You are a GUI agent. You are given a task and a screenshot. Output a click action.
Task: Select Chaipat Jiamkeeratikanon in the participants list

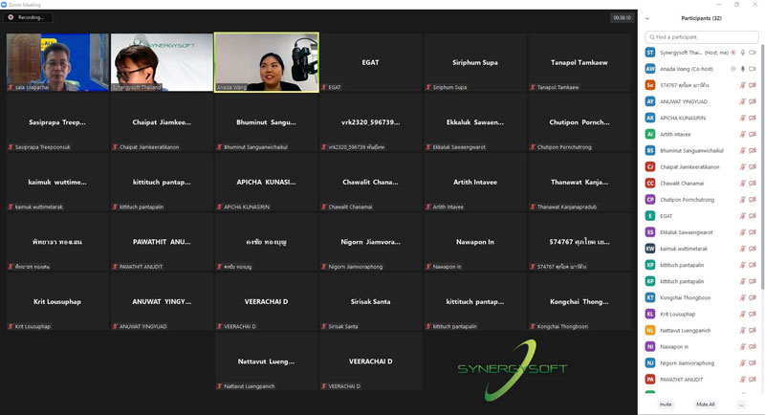tap(691, 166)
